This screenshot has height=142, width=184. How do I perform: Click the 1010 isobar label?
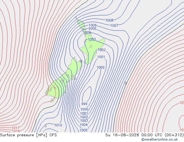(x=58, y=125)
